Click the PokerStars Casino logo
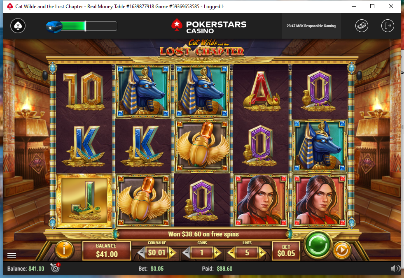404x278 pixels. [209, 26]
